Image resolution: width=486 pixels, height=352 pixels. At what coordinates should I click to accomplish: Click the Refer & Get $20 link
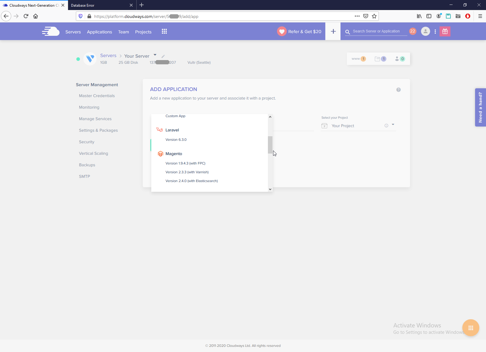click(x=305, y=32)
